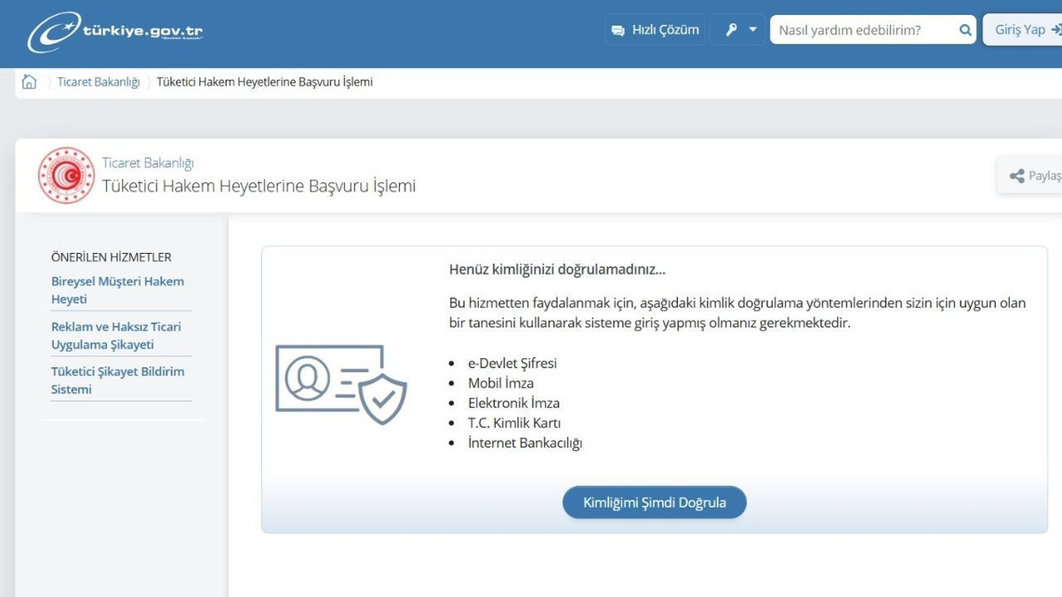Click the key icon in header

click(x=731, y=30)
